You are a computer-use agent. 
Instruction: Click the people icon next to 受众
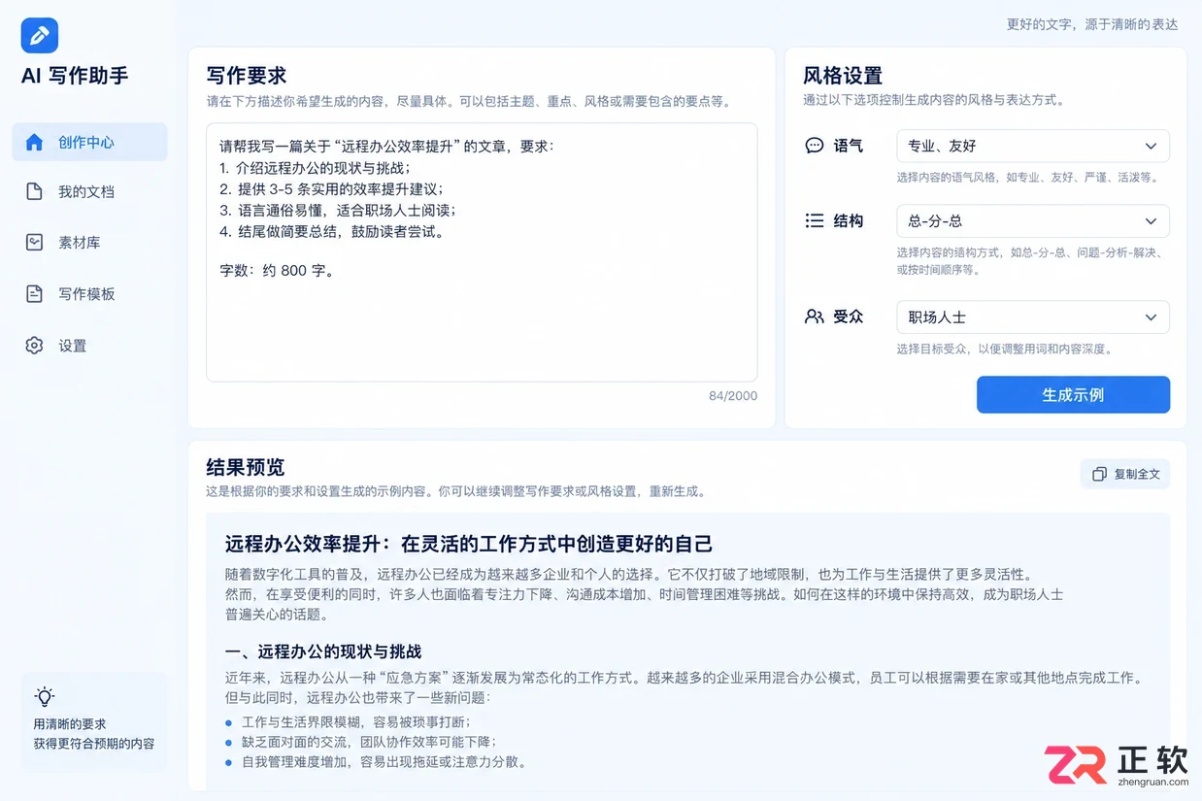click(x=815, y=317)
